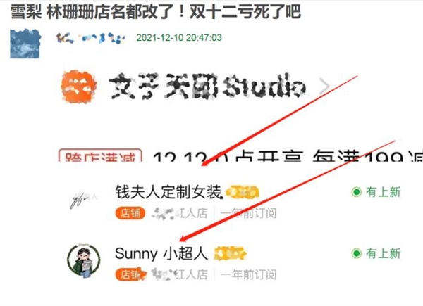
Task: Click the post timestamp 2021-12-10 20:47:03
Action: [x=179, y=37]
